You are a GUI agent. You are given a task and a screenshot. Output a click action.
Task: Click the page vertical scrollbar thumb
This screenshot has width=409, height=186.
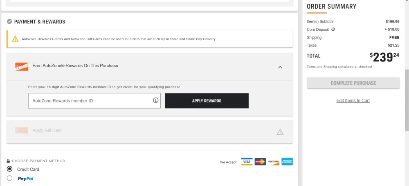(x=407, y=100)
